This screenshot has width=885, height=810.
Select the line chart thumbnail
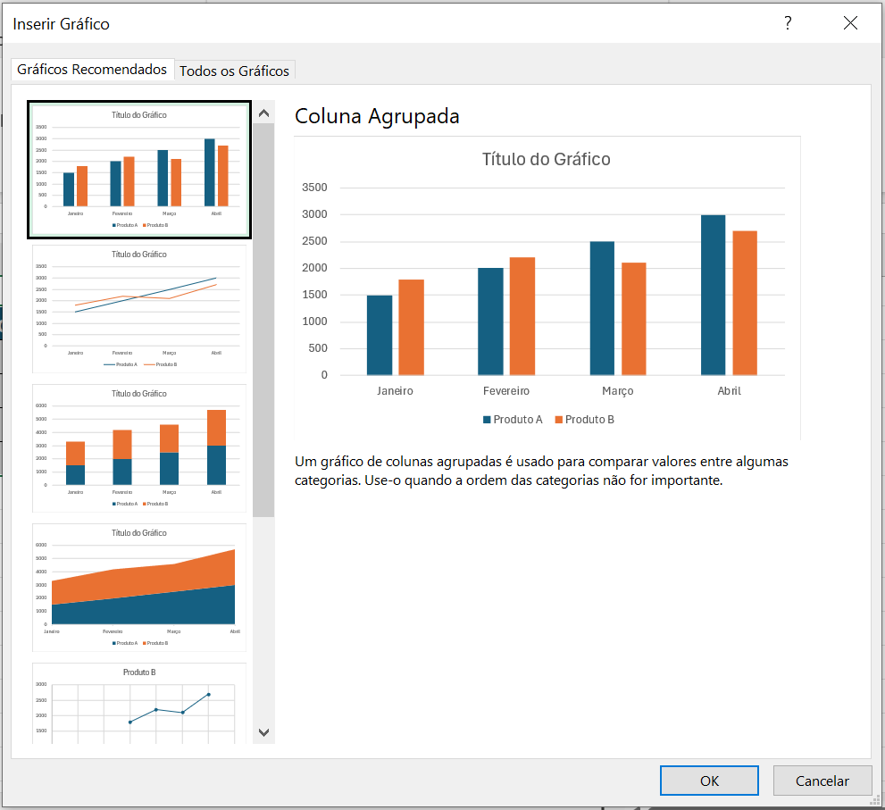click(139, 309)
